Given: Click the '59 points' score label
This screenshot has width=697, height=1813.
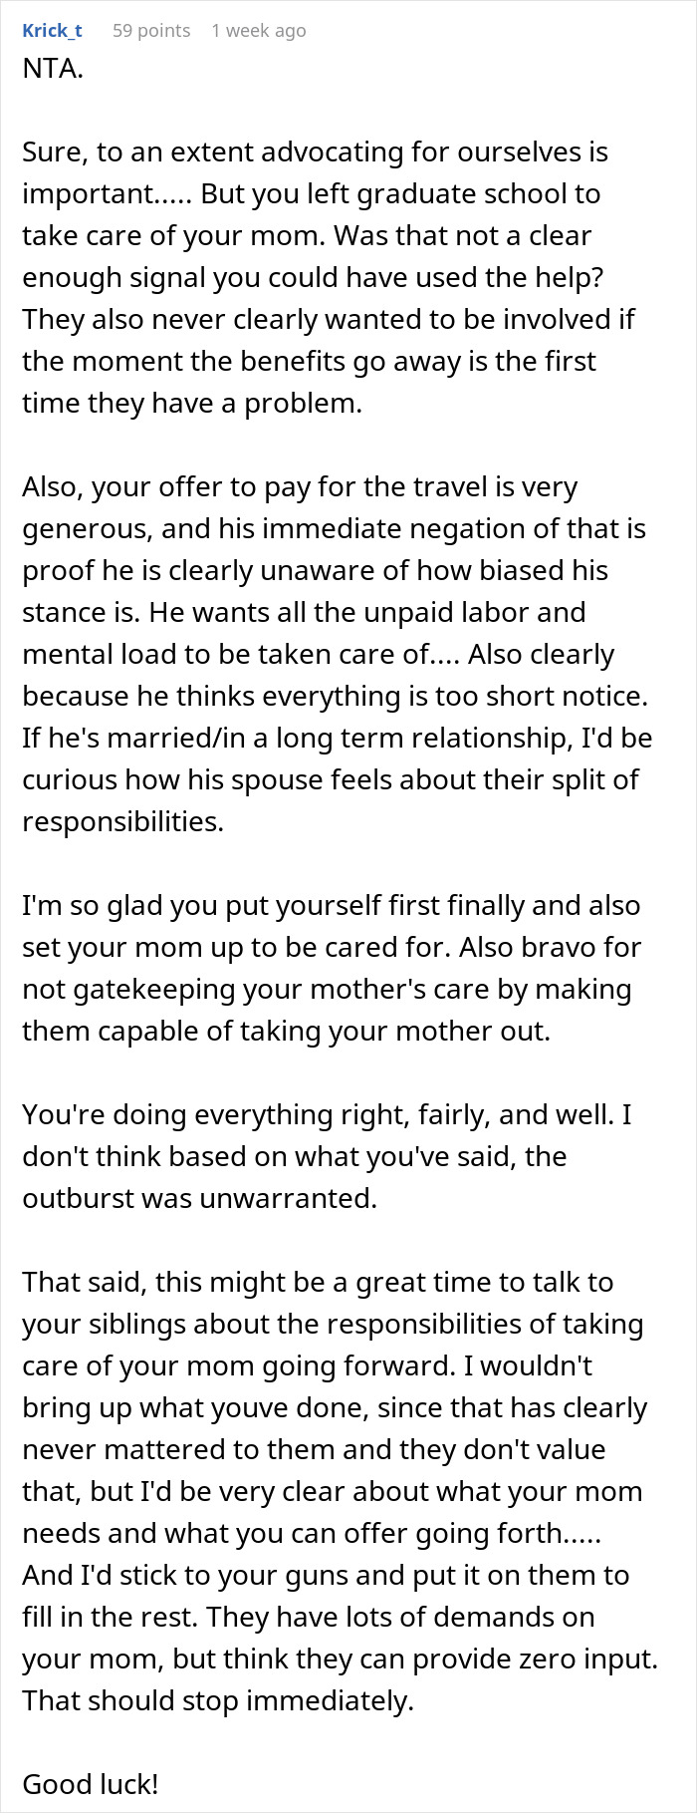Looking at the screenshot, I should tap(151, 30).
